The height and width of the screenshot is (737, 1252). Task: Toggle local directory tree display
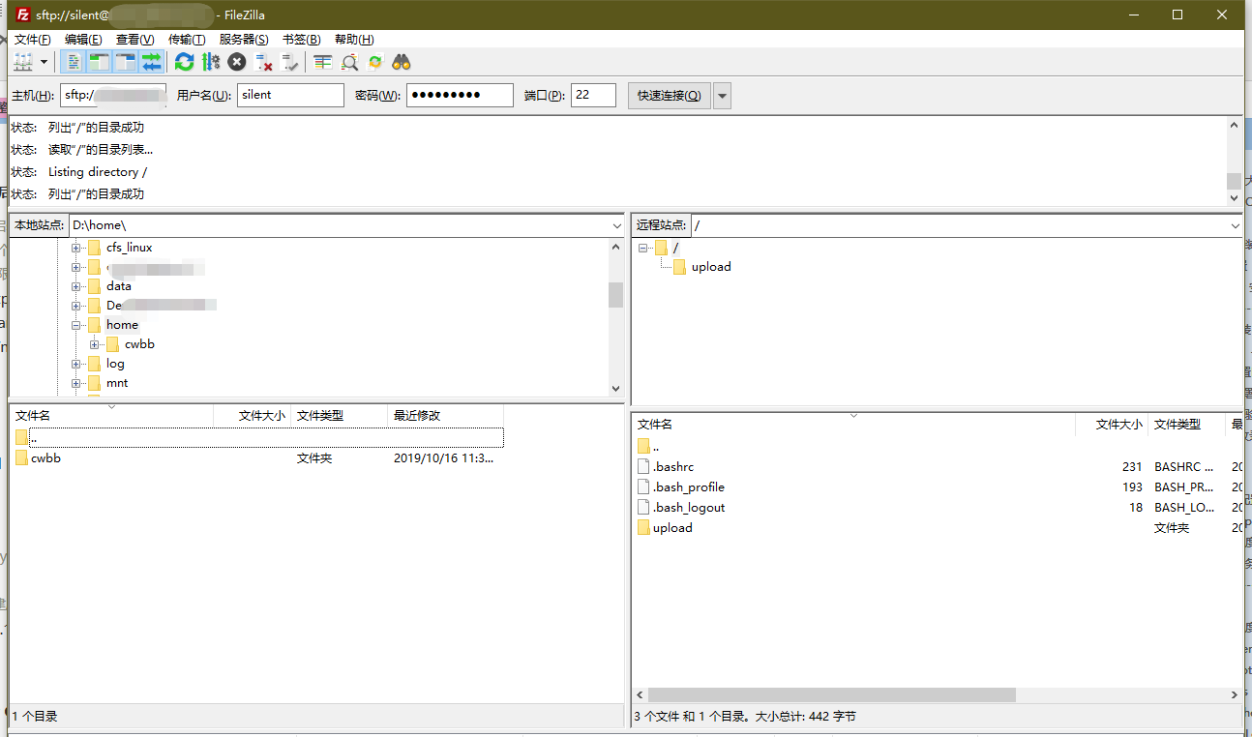(99, 62)
